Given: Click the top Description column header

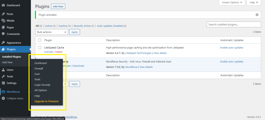Looking at the screenshot, I should click(113, 40).
